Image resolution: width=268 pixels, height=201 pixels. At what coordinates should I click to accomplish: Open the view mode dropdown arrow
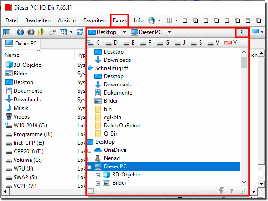click(x=72, y=32)
